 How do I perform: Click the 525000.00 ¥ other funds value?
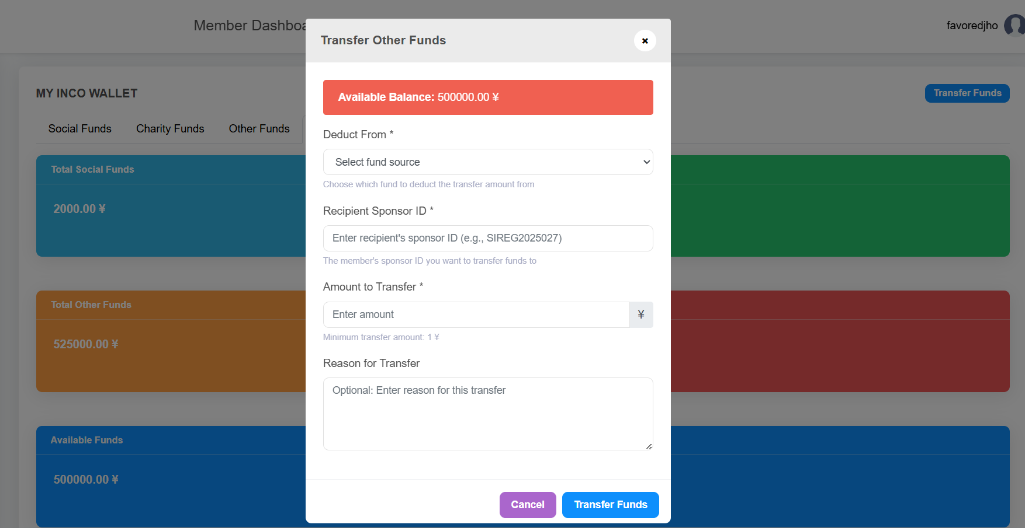86,344
